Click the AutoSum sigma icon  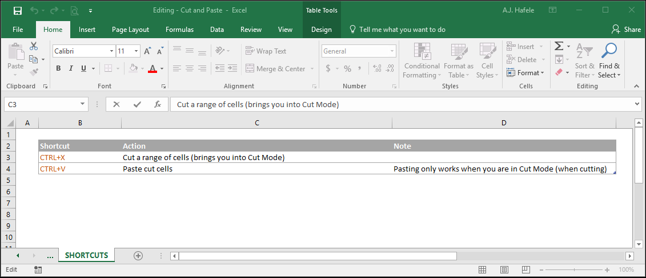559,46
